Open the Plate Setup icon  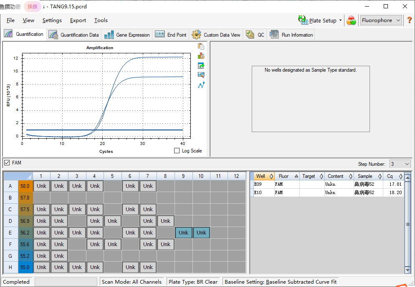click(x=303, y=20)
